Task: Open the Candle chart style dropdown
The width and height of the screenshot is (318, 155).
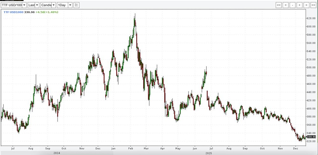Action: 48,5
